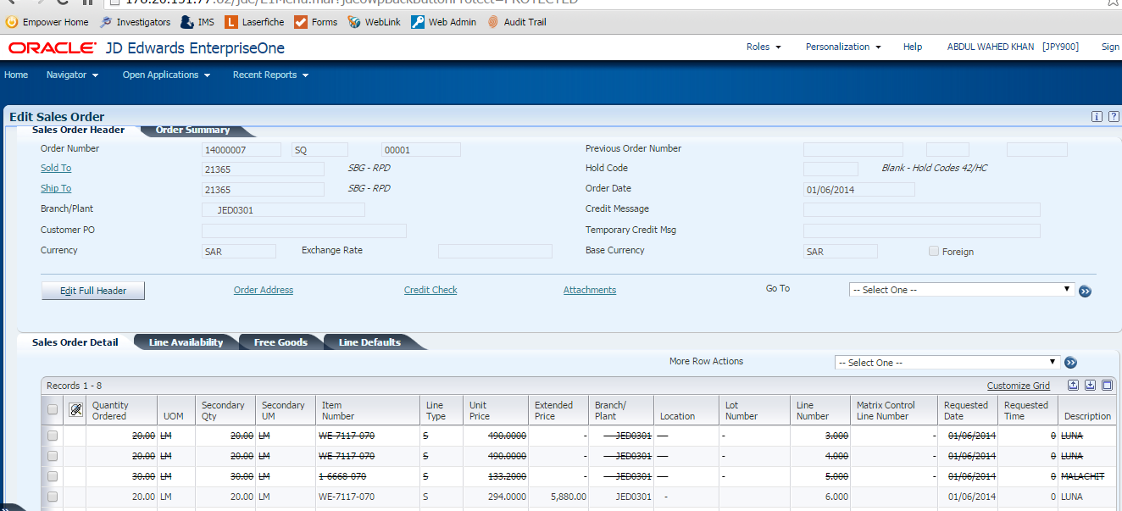Click the form information 'i' icon
The image size is (1122, 511).
pos(1097,117)
